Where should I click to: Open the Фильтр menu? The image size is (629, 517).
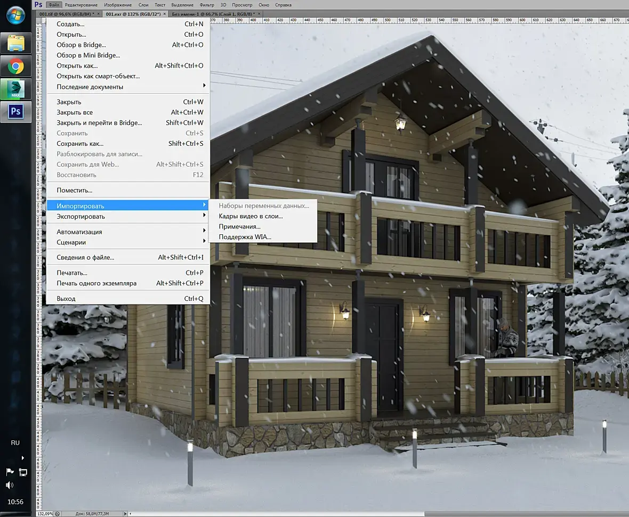pyautogui.click(x=207, y=5)
